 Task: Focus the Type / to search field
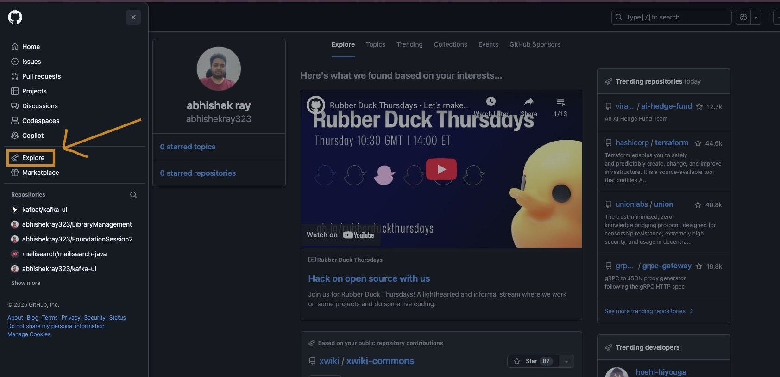671,17
